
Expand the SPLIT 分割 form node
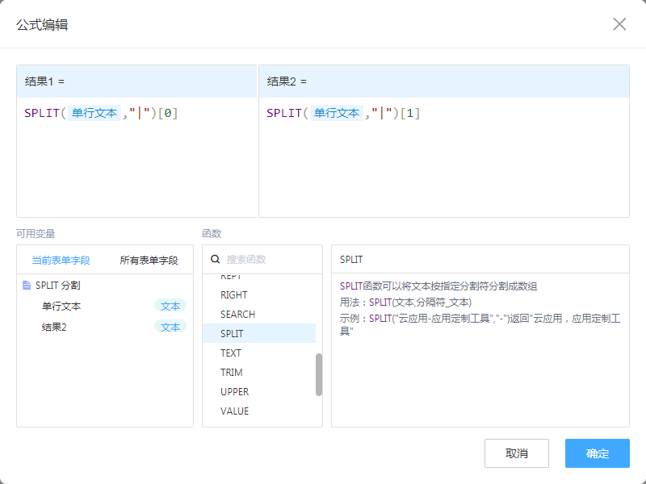(57, 286)
